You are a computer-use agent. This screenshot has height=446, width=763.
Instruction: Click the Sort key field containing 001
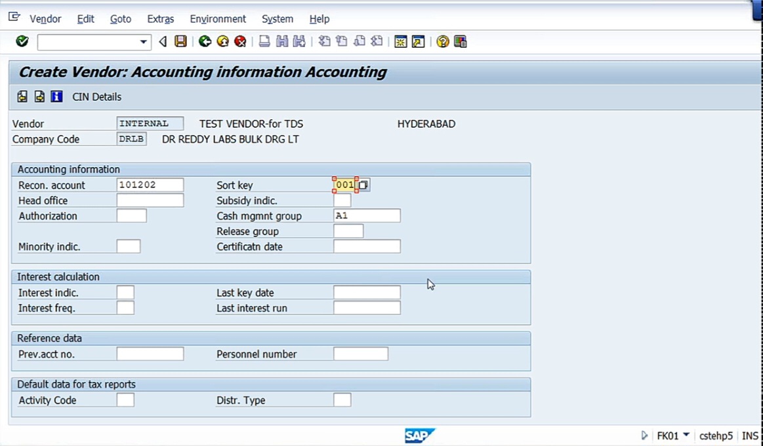(345, 185)
